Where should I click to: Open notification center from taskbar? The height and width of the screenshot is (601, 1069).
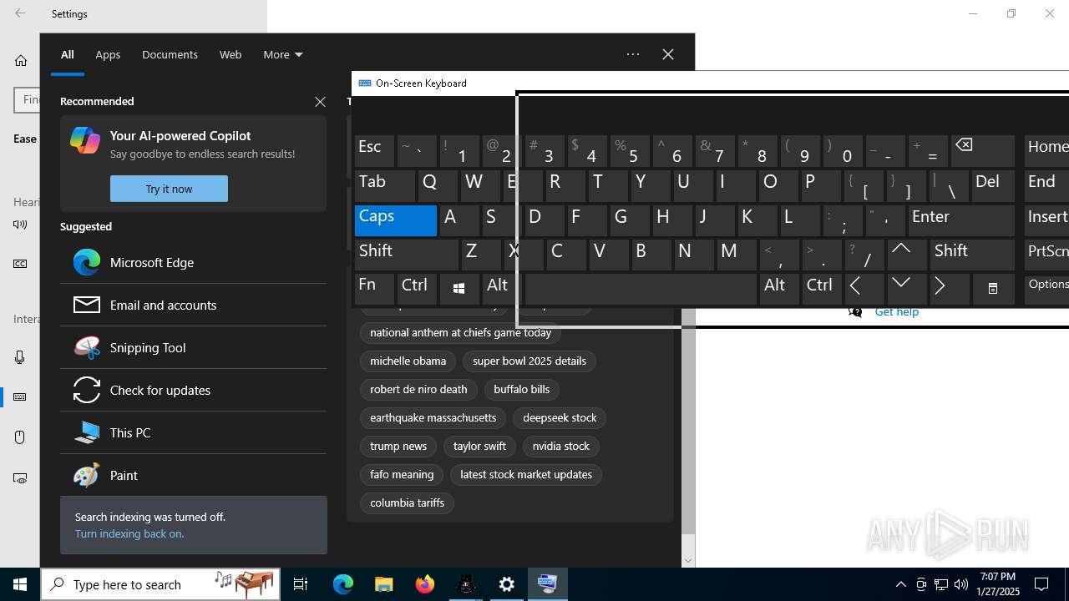point(1041,584)
